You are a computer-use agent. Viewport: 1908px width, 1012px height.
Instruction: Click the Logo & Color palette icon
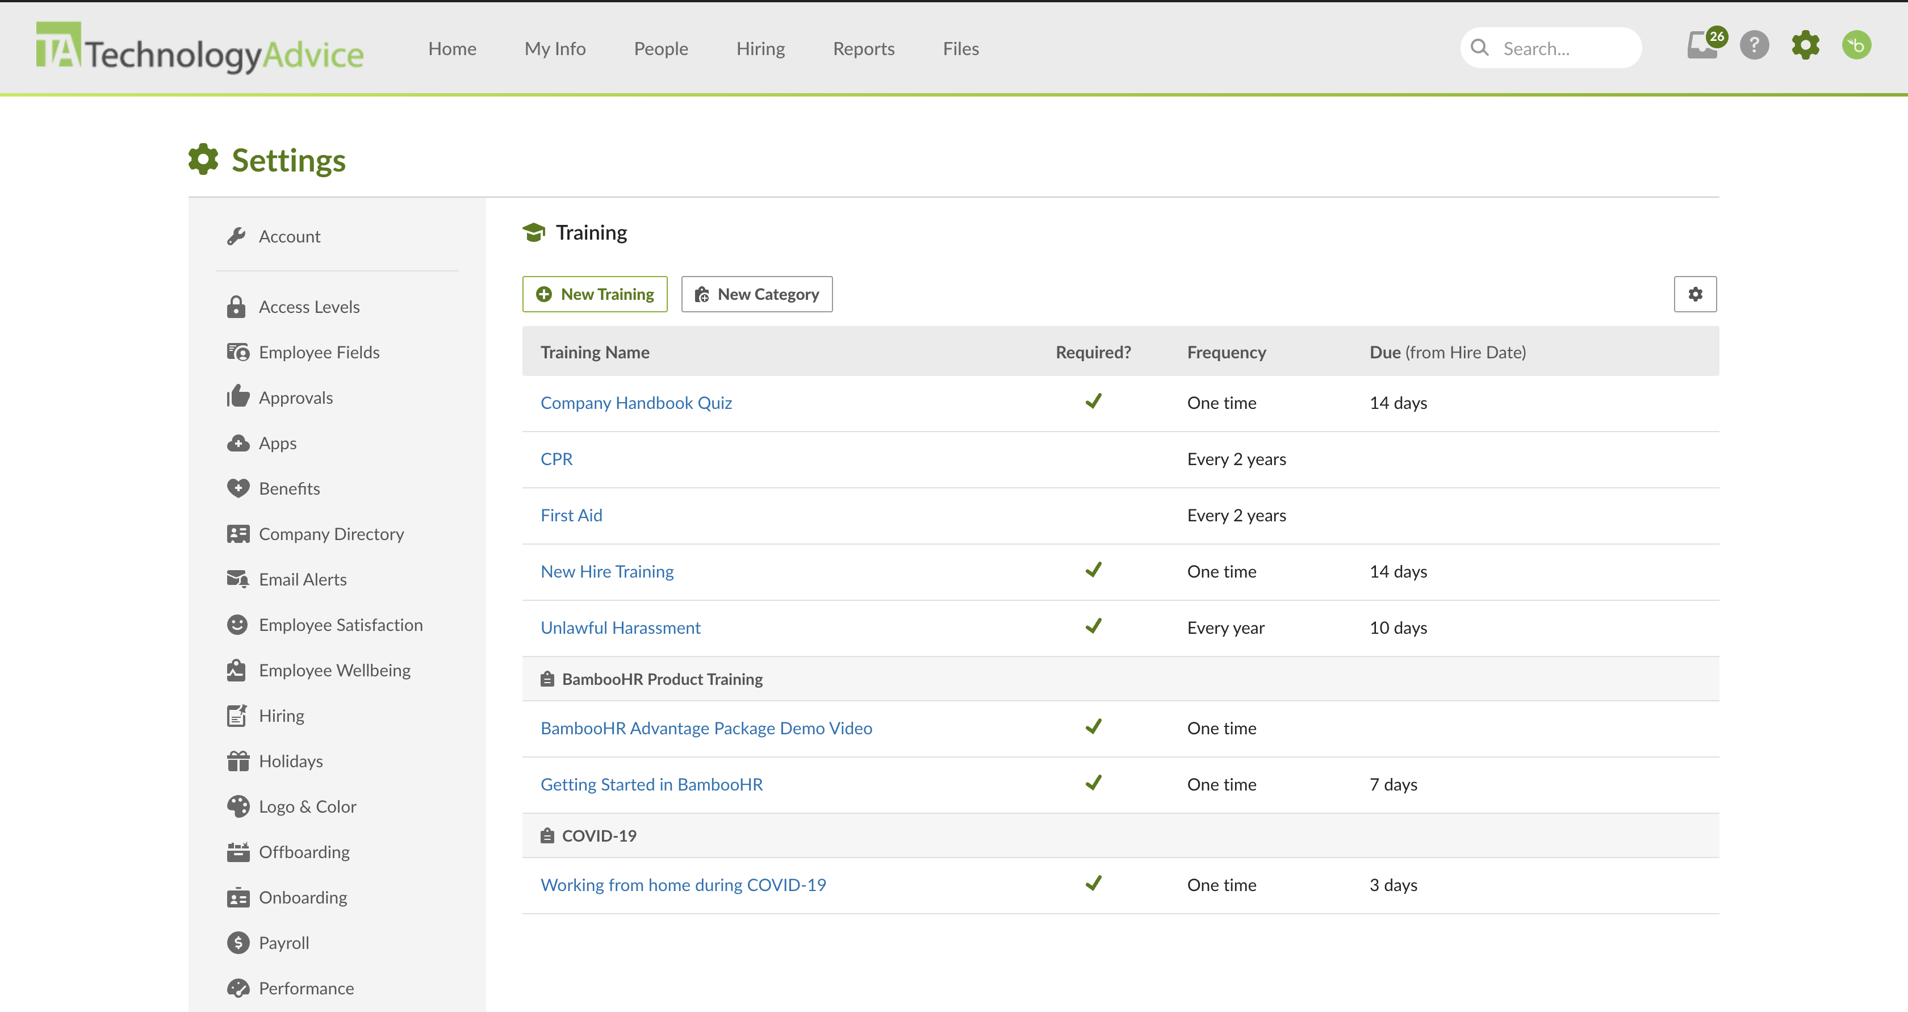tap(238, 806)
